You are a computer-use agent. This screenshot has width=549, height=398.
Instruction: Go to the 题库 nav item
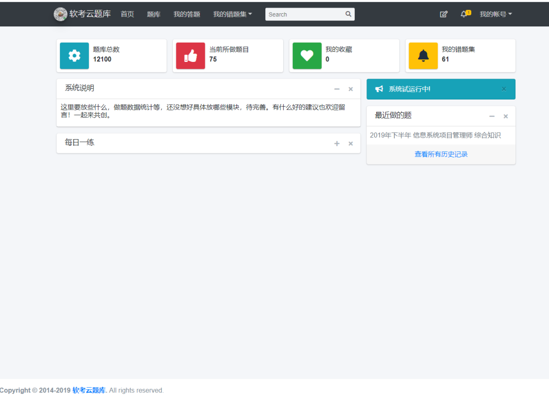(x=154, y=14)
